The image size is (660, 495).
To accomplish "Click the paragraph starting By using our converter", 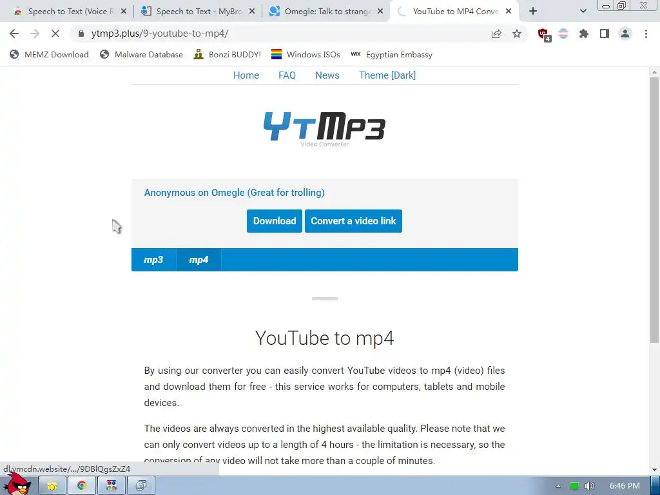I will (325, 387).
